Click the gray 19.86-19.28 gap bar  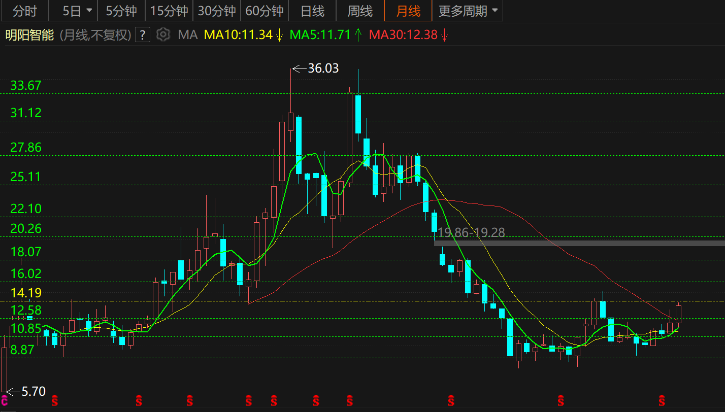click(x=579, y=243)
